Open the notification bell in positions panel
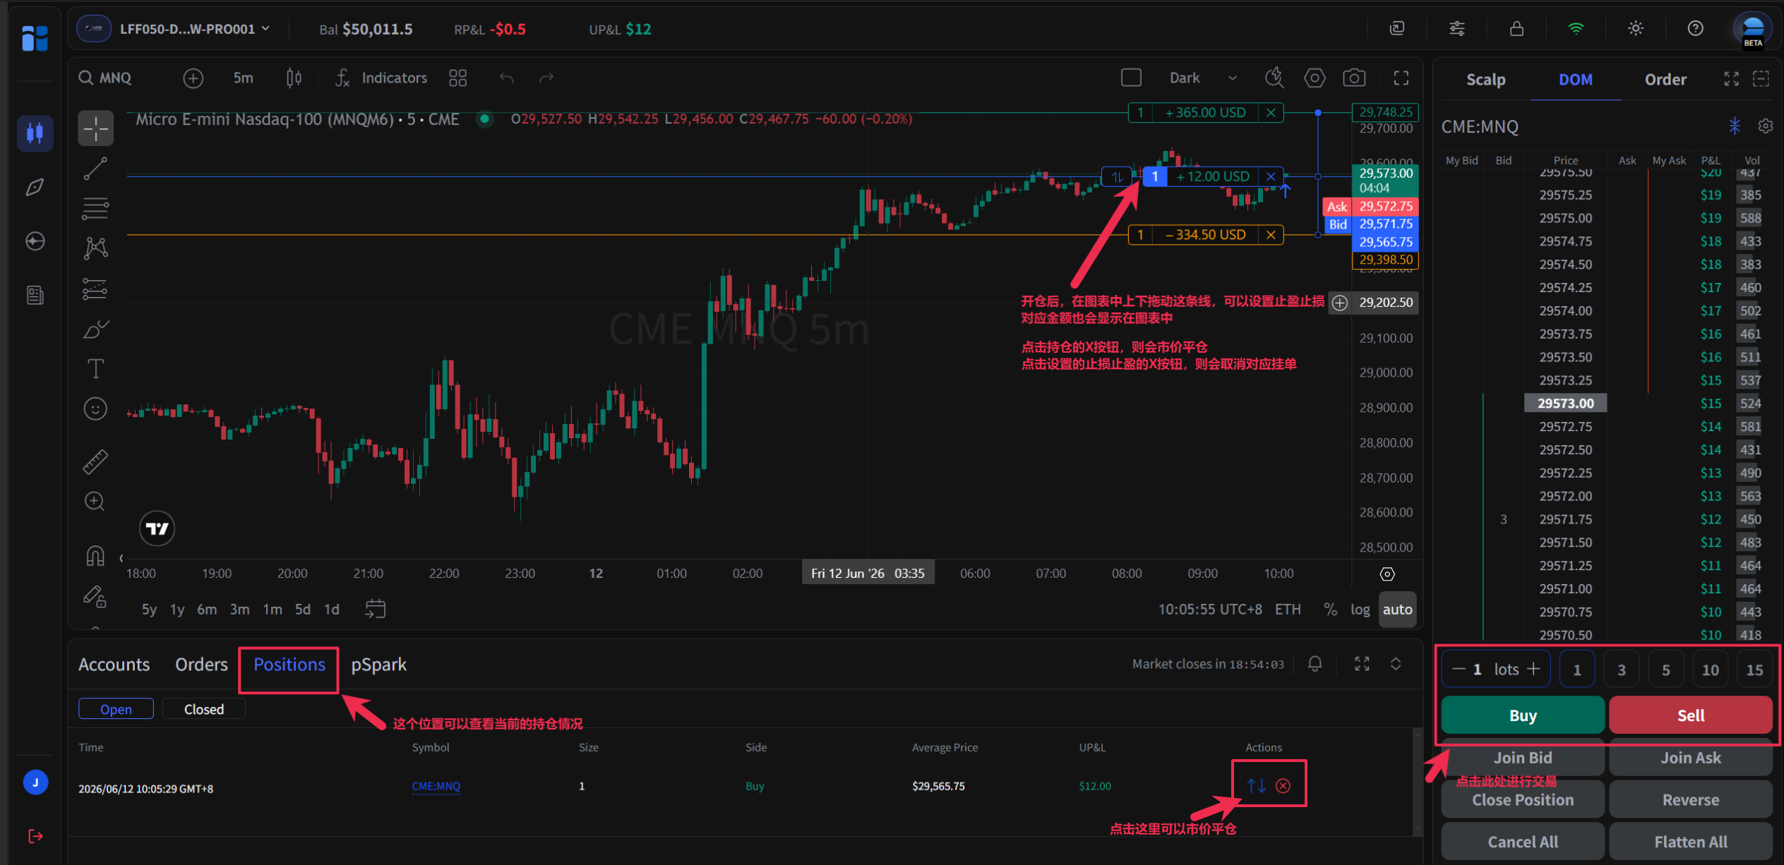Screen dimensions: 1784x865 [x=1315, y=664]
